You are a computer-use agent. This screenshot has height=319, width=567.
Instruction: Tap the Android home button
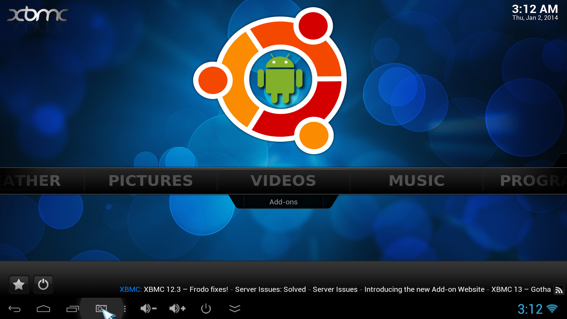tap(43, 309)
